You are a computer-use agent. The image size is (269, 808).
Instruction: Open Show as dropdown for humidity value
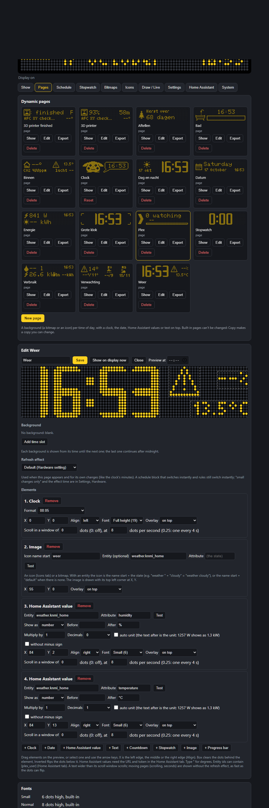[x=52, y=625]
